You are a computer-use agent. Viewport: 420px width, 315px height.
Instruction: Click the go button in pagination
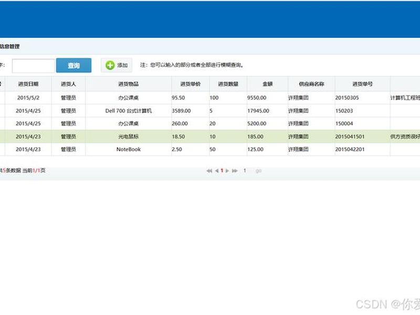(258, 171)
